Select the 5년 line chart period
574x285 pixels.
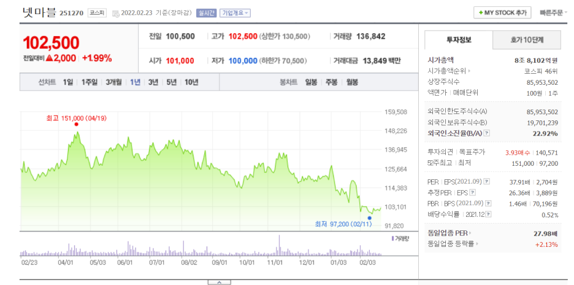pos(171,82)
